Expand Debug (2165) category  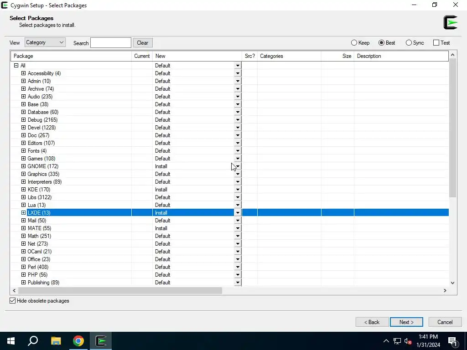(x=24, y=120)
